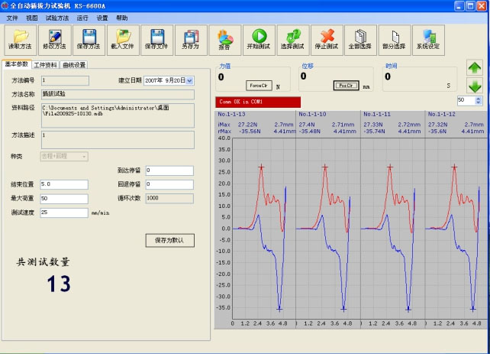Switch to the 曲线设置 tab
This screenshot has width=490, height=354.
click(74, 65)
